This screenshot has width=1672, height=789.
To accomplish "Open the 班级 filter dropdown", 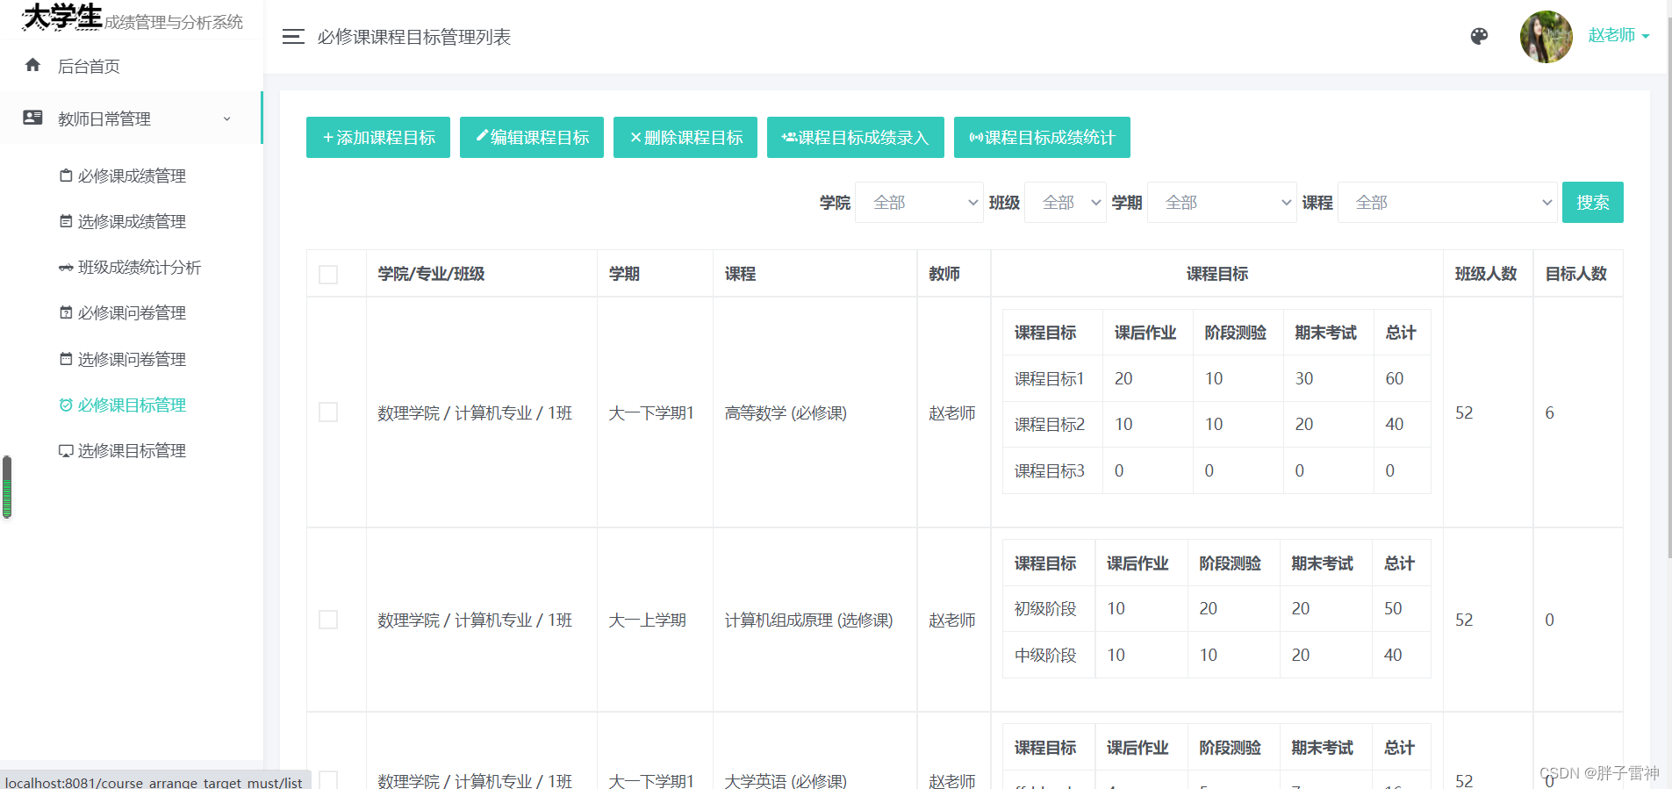I will 1066,203.
